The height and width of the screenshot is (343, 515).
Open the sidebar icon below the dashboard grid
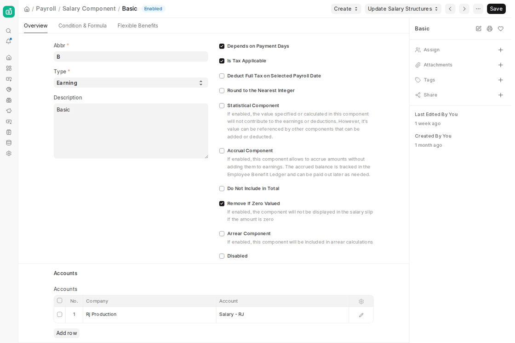pyautogui.click(x=9, y=79)
